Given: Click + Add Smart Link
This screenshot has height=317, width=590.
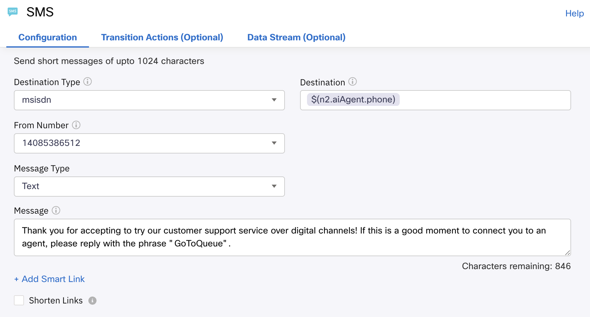Looking at the screenshot, I should tap(50, 279).
